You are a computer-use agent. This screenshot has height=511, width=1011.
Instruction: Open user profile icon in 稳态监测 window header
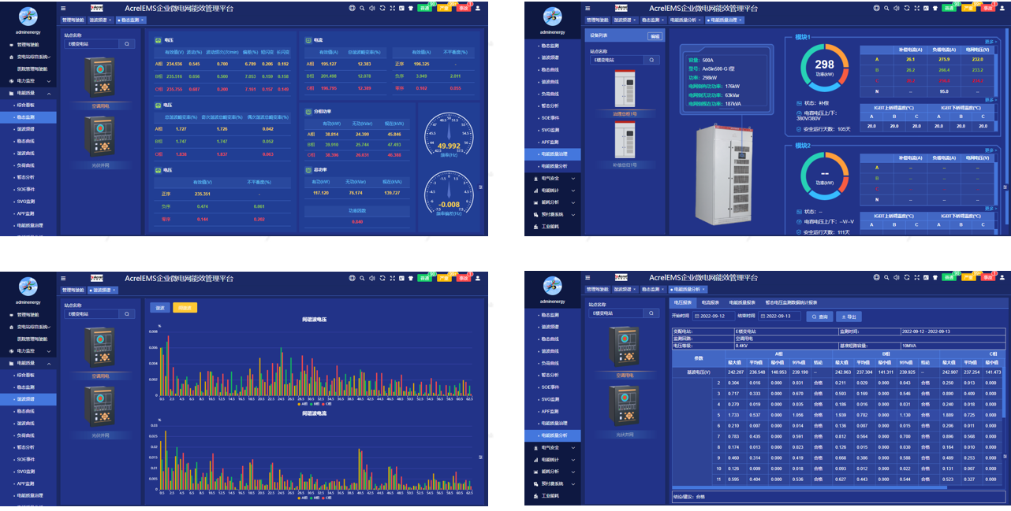(x=478, y=8)
